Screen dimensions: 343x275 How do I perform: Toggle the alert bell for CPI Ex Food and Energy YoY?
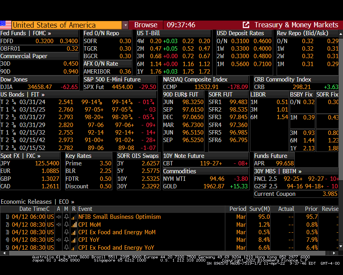pyautogui.click(x=66, y=247)
